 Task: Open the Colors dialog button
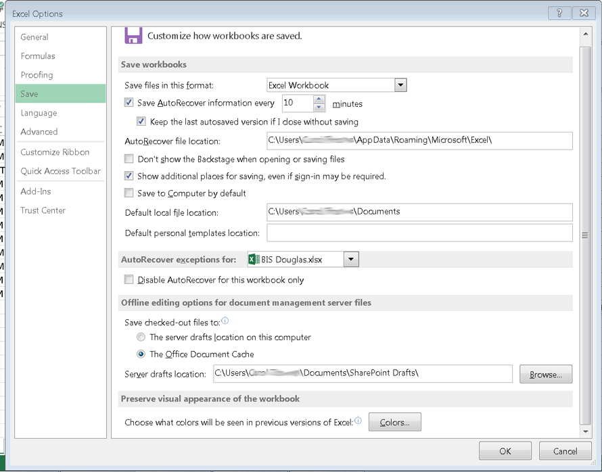(394, 422)
